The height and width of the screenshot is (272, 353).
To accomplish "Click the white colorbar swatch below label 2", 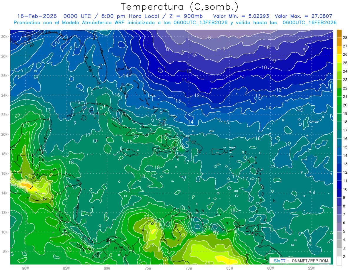I will click(339, 261).
